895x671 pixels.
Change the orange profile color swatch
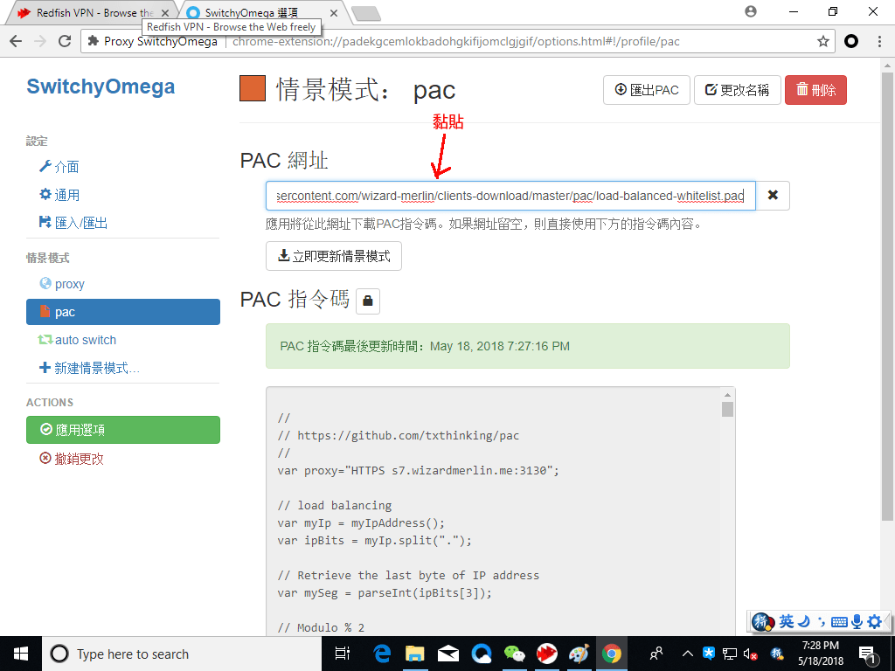[253, 88]
